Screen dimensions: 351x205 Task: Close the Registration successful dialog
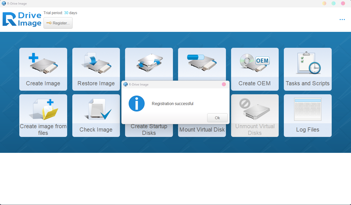[224, 84]
